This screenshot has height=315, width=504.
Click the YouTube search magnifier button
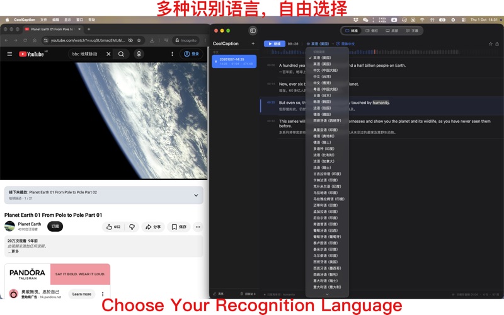pos(121,54)
